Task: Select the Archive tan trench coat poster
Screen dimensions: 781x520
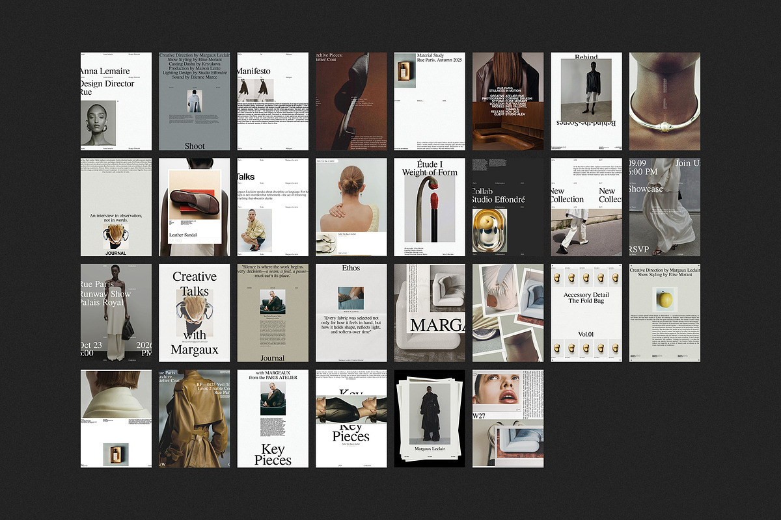Action: tap(195, 419)
